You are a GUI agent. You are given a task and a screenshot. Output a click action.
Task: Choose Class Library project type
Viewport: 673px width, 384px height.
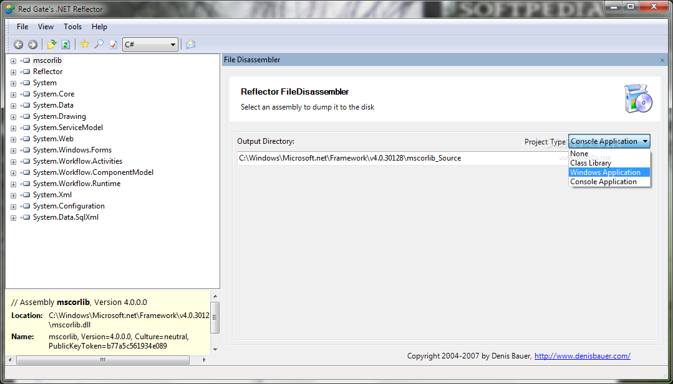tap(609, 162)
